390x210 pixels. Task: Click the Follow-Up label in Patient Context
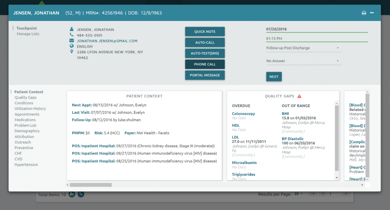82,120
